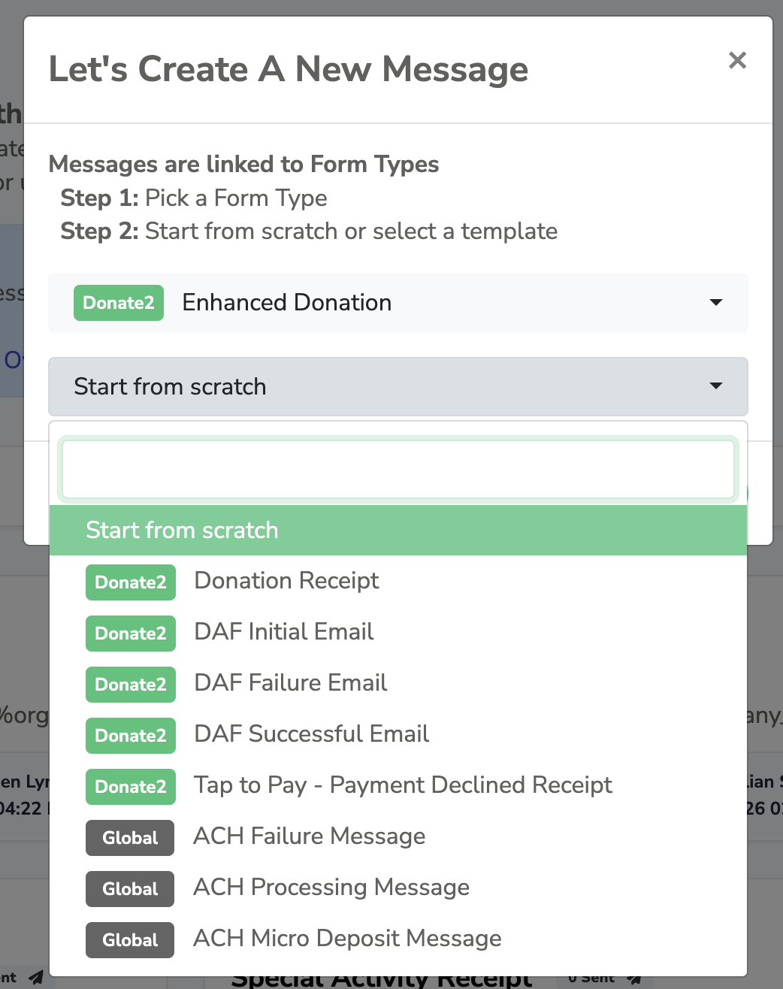783x989 pixels.
Task: Focus the template search input field
Action: (398, 470)
